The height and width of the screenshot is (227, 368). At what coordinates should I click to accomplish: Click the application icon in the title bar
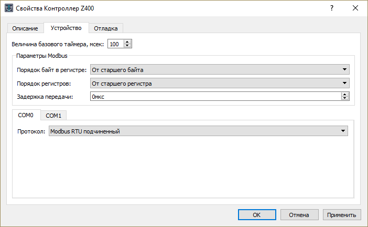point(9,9)
